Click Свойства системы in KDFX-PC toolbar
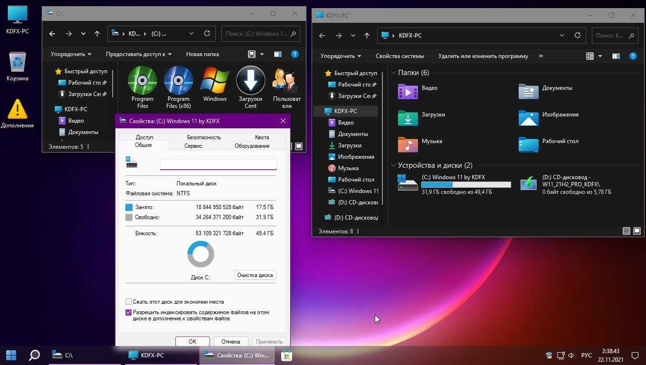The image size is (646, 365). [x=400, y=56]
